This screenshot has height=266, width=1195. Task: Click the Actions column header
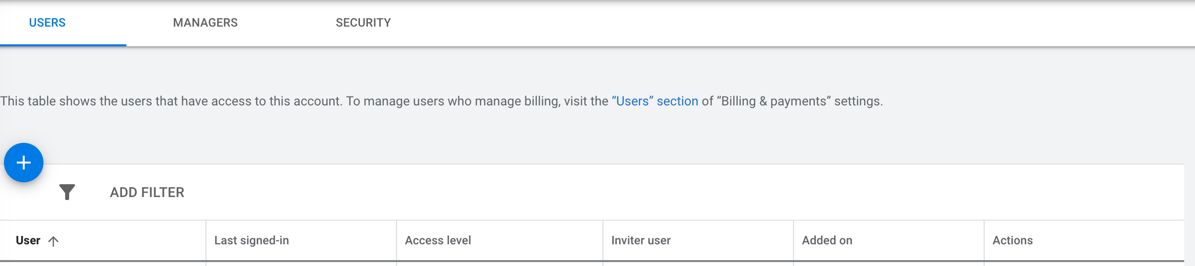coord(1013,240)
